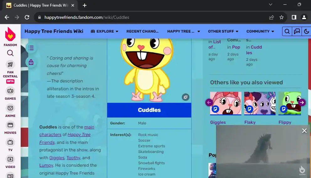
Task: Toggle browser side panel icon
Action: 294,18
